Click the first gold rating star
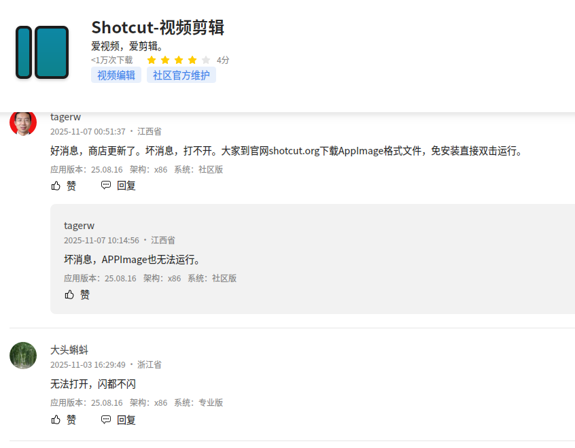575x448 pixels. 152,60
